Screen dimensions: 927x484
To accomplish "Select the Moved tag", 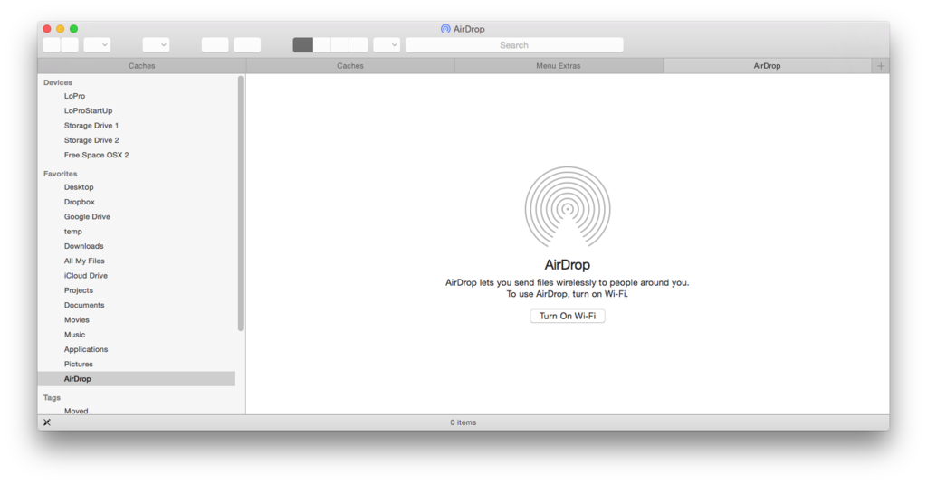I will (76, 411).
